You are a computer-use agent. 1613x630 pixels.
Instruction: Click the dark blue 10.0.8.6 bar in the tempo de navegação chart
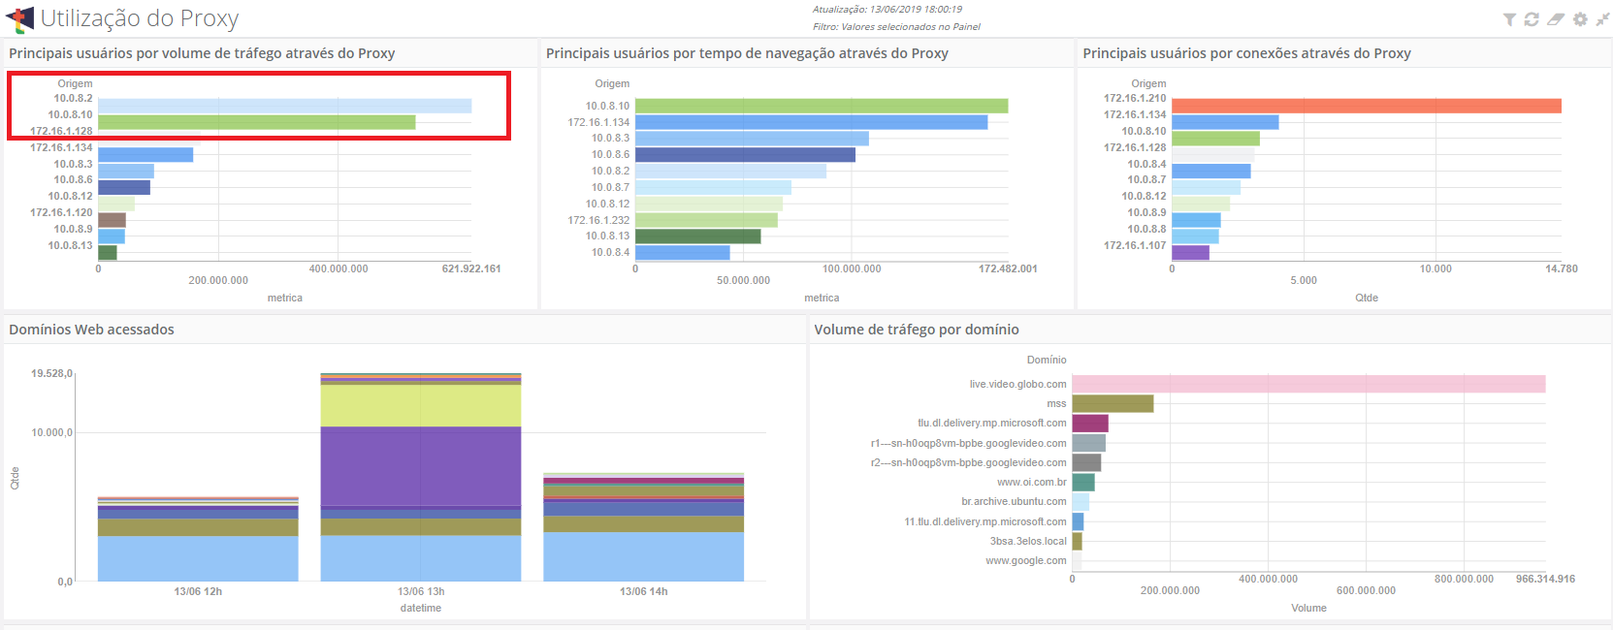click(x=745, y=155)
